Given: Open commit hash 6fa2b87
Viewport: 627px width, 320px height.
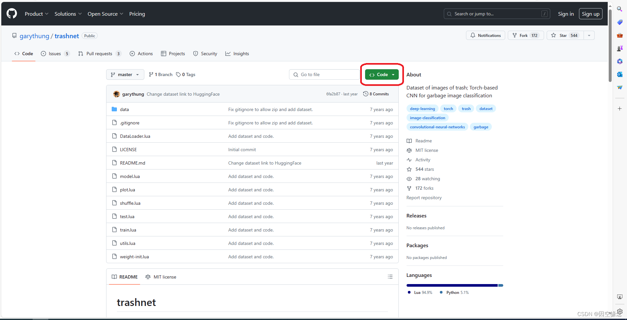Looking at the screenshot, I should click(333, 94).
